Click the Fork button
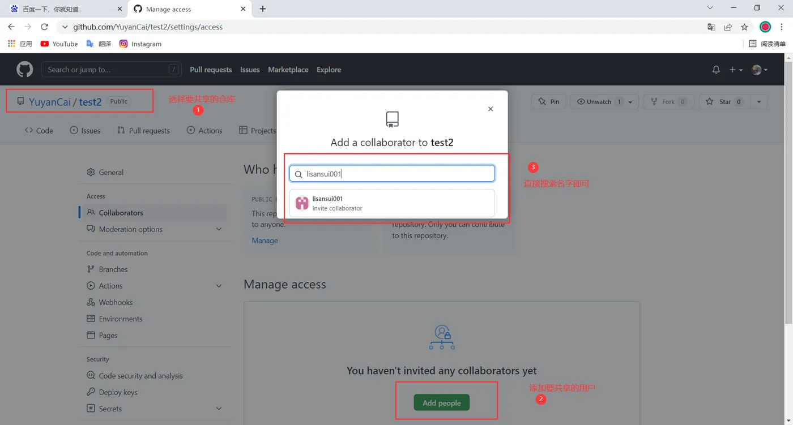The height and width of the screenshot is (425, 793). point(668,102)
